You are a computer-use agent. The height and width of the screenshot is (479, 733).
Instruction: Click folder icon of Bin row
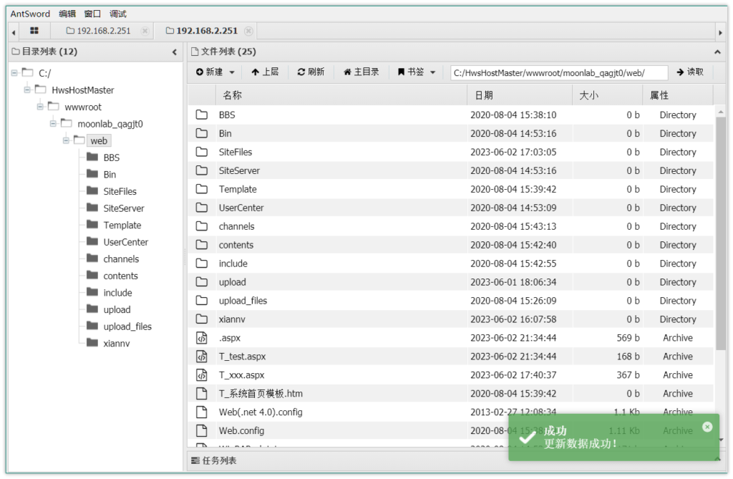201,133
